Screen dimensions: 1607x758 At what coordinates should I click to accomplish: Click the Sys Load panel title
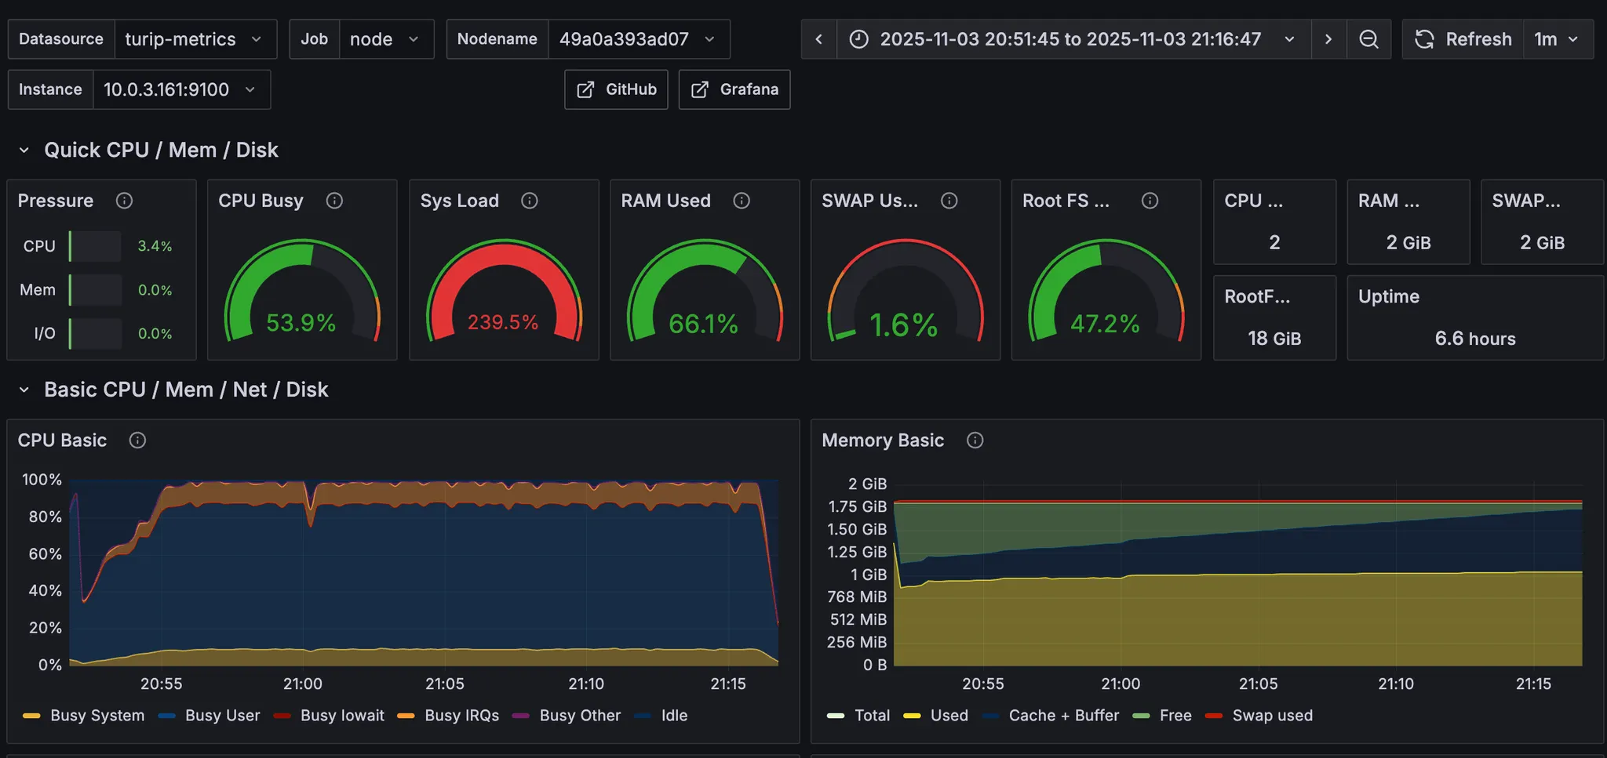point(459,201)
